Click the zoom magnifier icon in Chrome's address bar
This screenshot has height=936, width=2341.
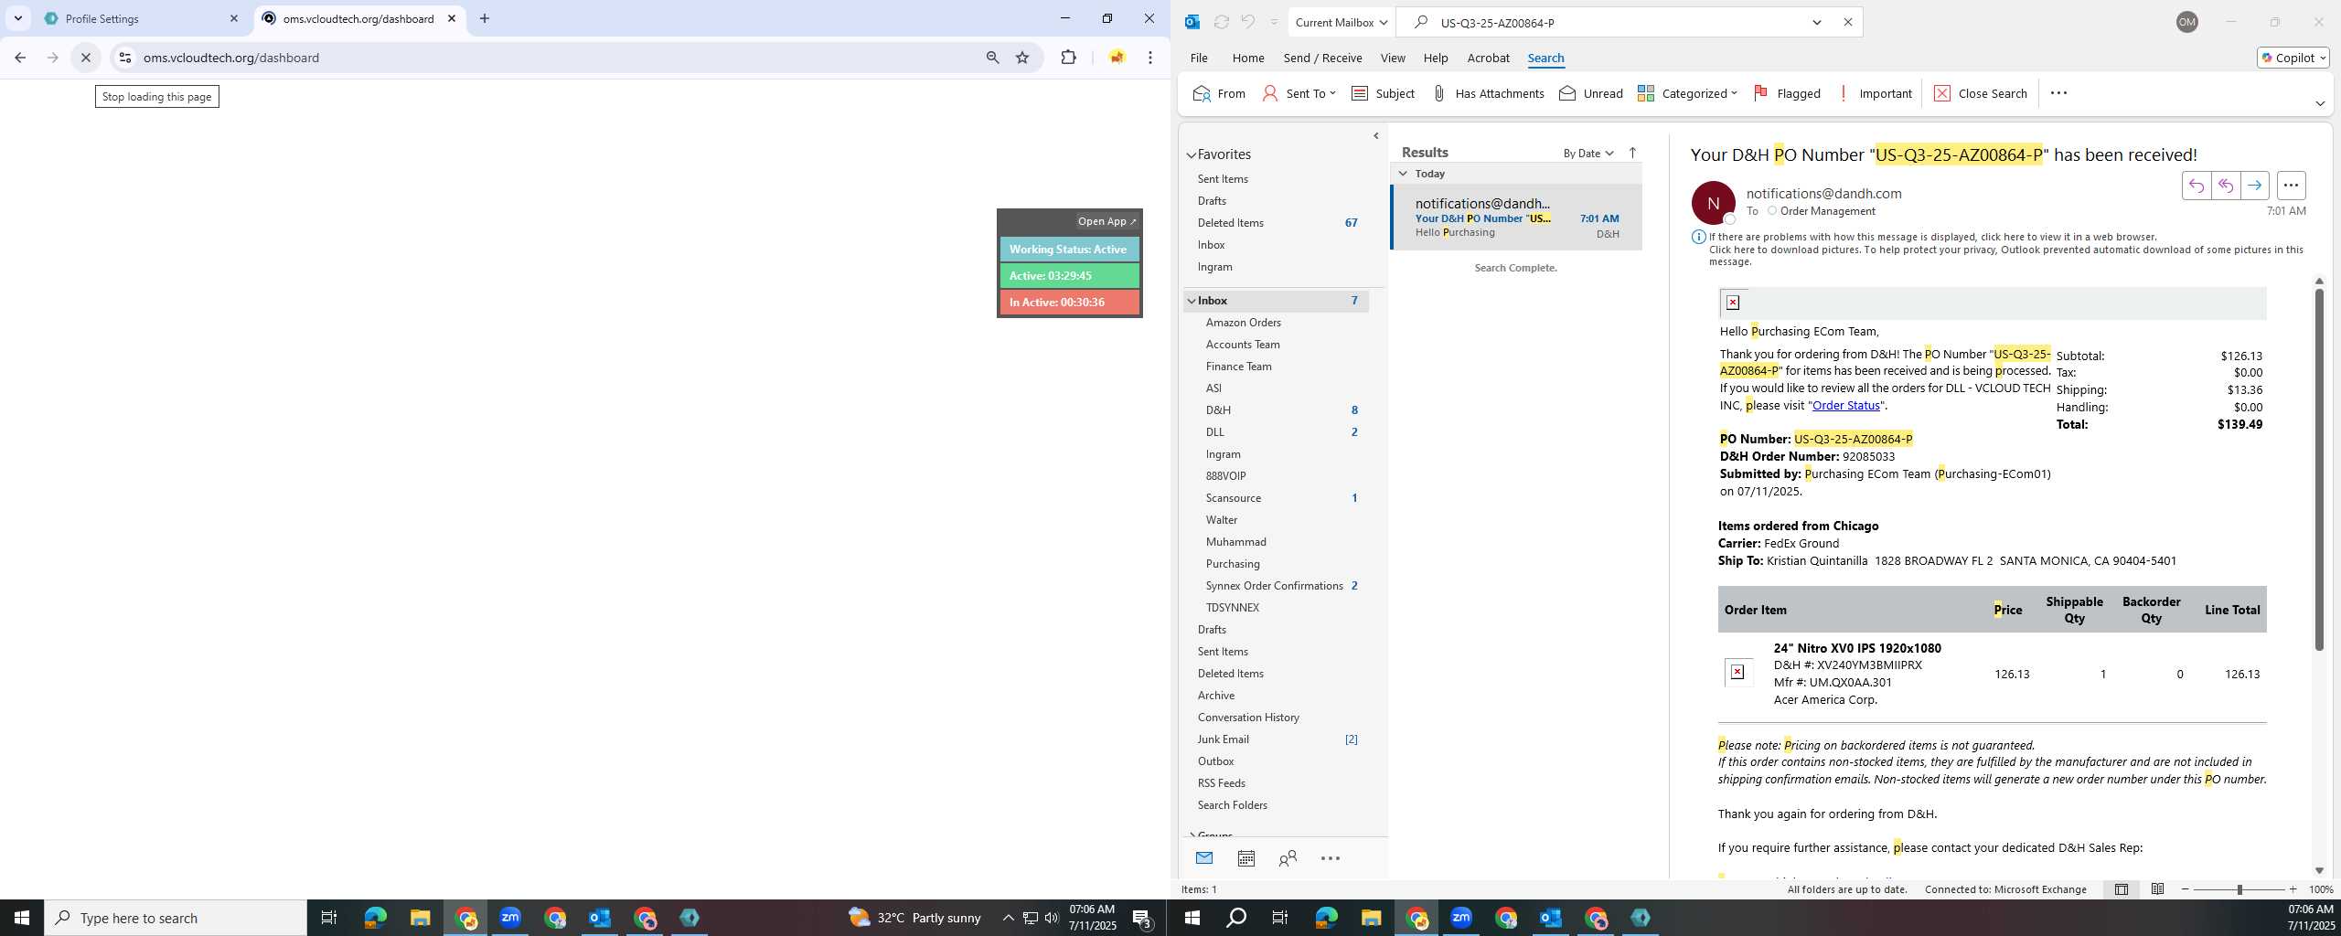(992, 58)
